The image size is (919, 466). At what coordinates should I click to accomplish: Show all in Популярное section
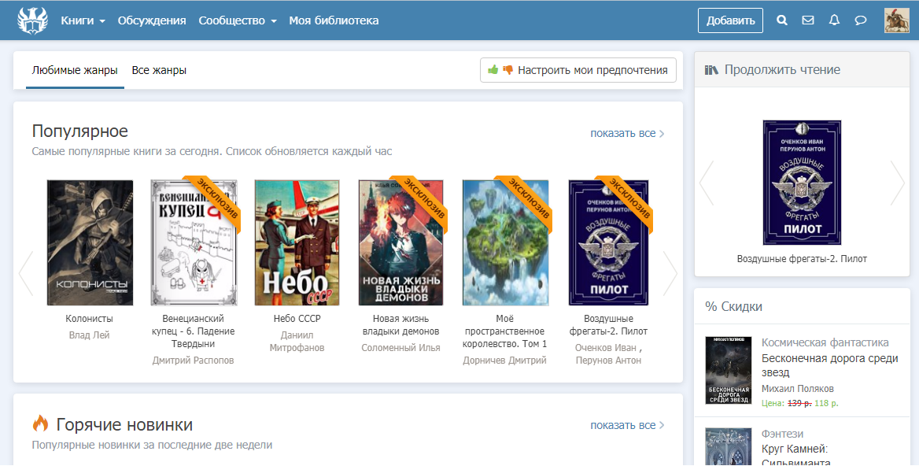(x=627, y=133)
